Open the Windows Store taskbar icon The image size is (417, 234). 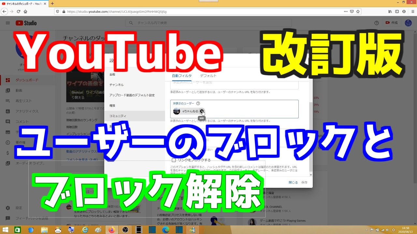pyautogui.click(x=17, y=230)
